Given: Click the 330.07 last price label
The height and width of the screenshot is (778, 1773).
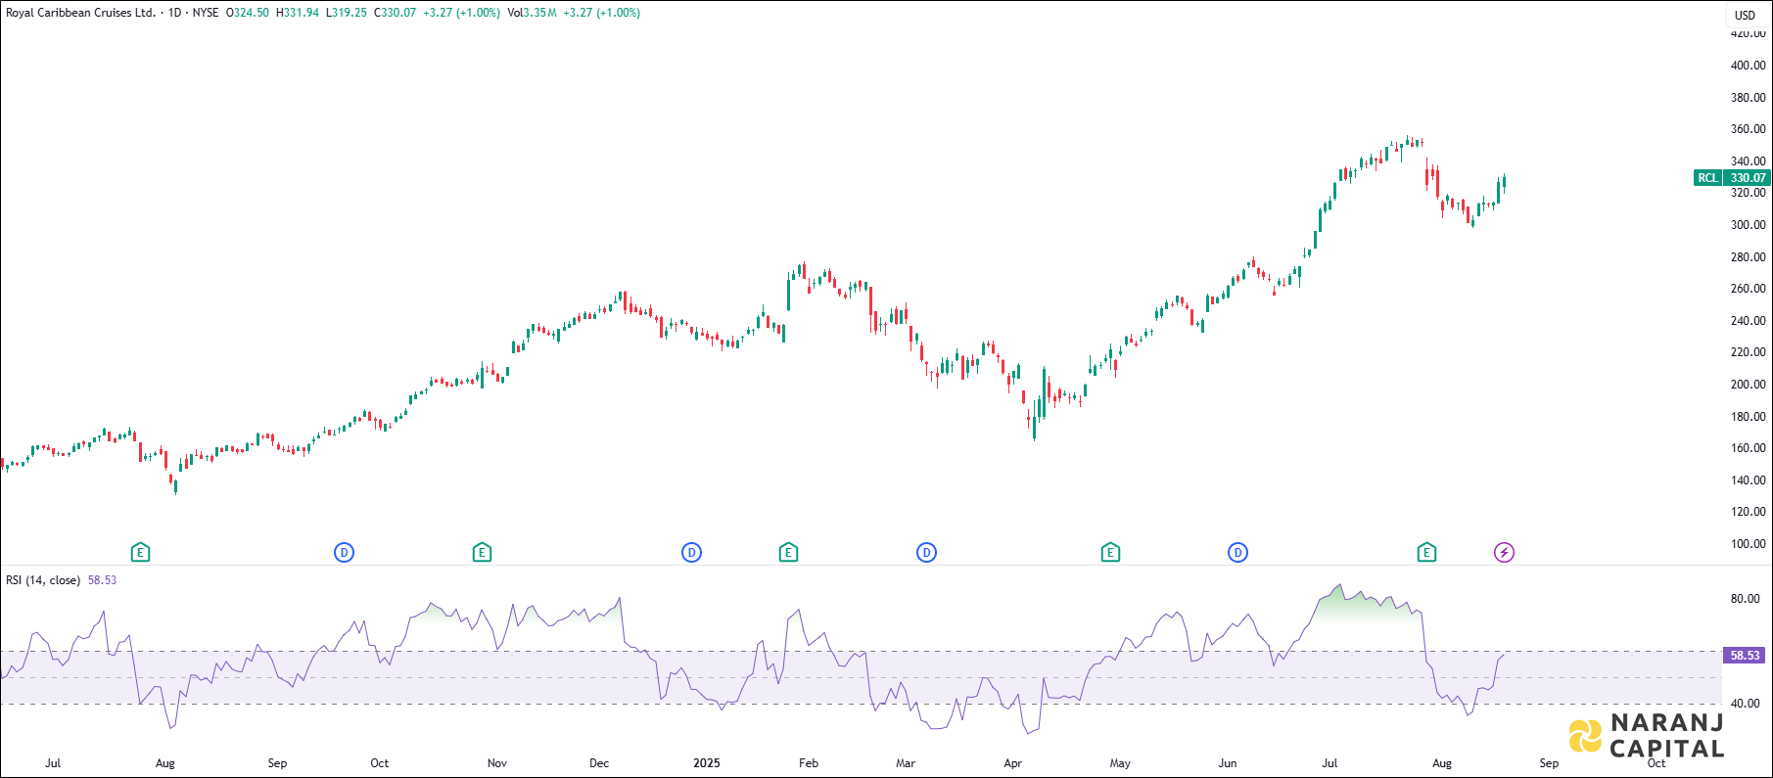Looking at the screenshot, I should [1748, 178].
